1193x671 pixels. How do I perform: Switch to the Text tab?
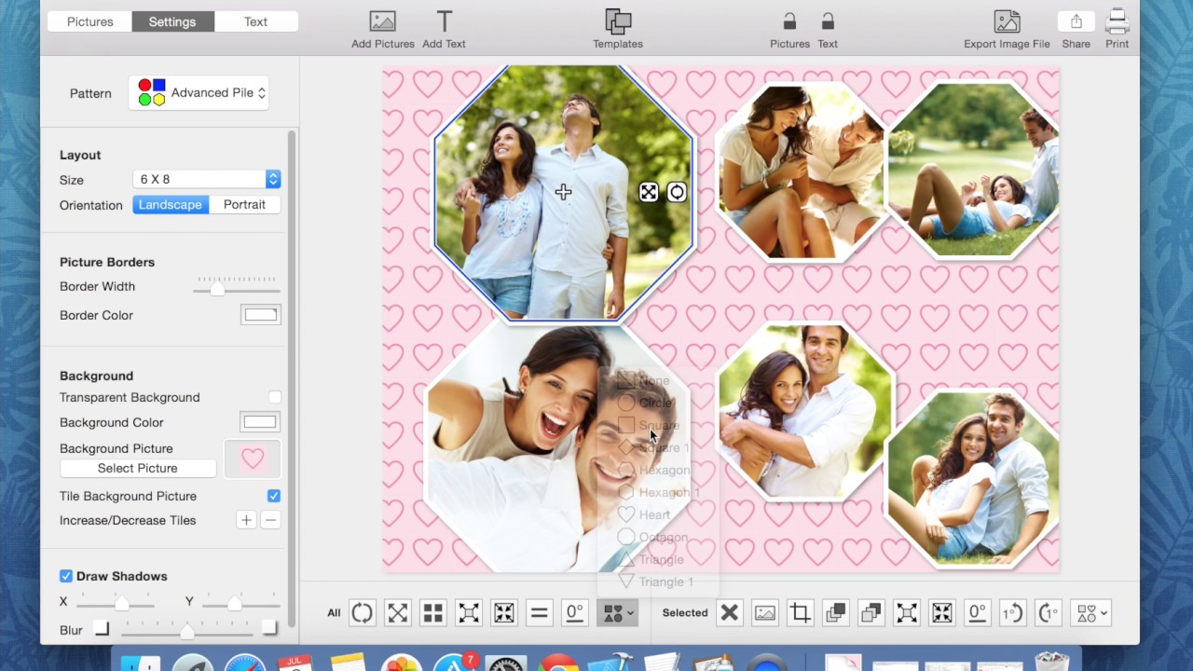pyautogui.click(x=255, y=21)
